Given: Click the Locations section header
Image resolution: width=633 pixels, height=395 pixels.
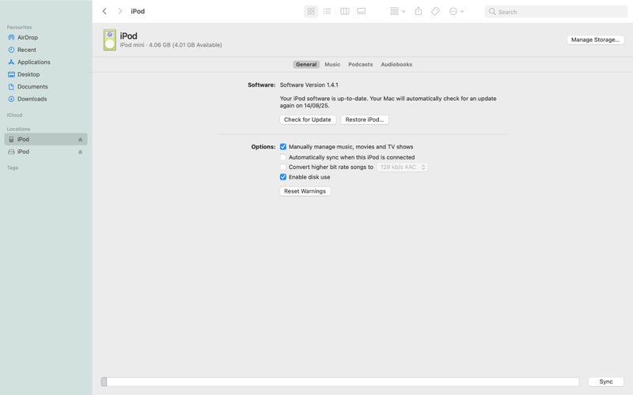Looking at the screenshot, I should [18, 129].
